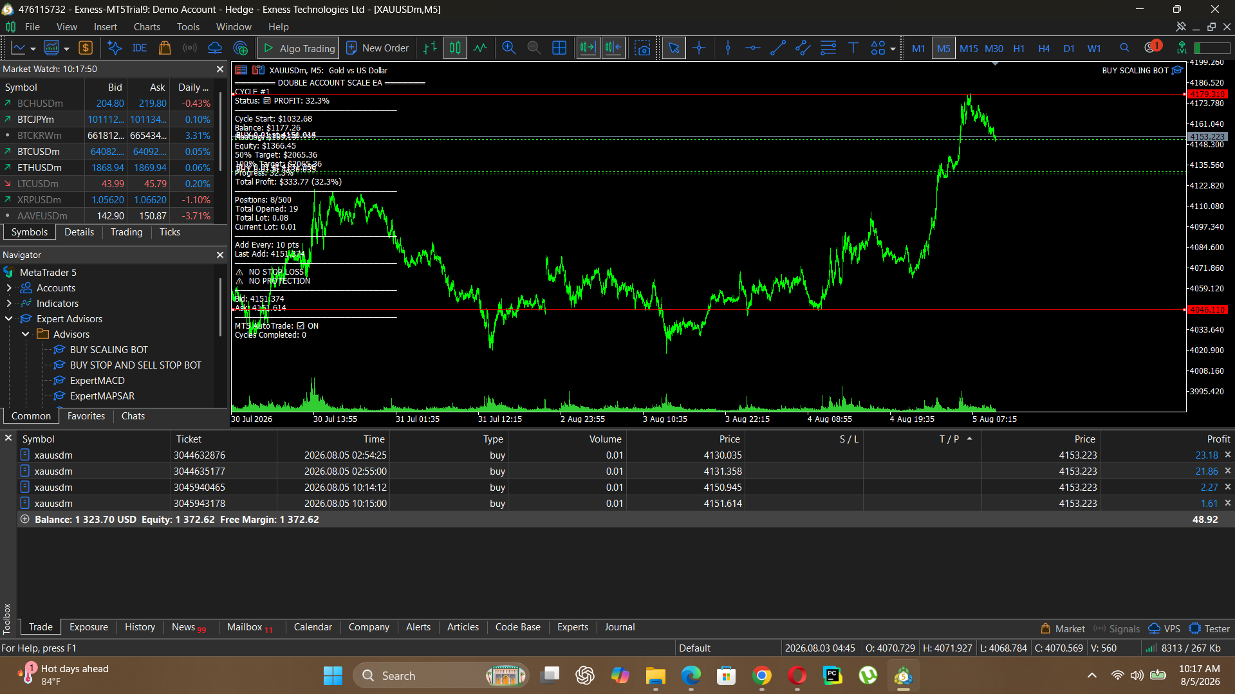Image resolution: width=1235 pixels, height=694 pixels.
Task: Collapse the Advisors folder
Action: point(26,334)
